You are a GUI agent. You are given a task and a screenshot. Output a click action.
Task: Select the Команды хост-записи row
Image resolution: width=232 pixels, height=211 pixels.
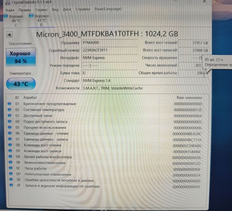pyautogui.click(x=105, y=151)
